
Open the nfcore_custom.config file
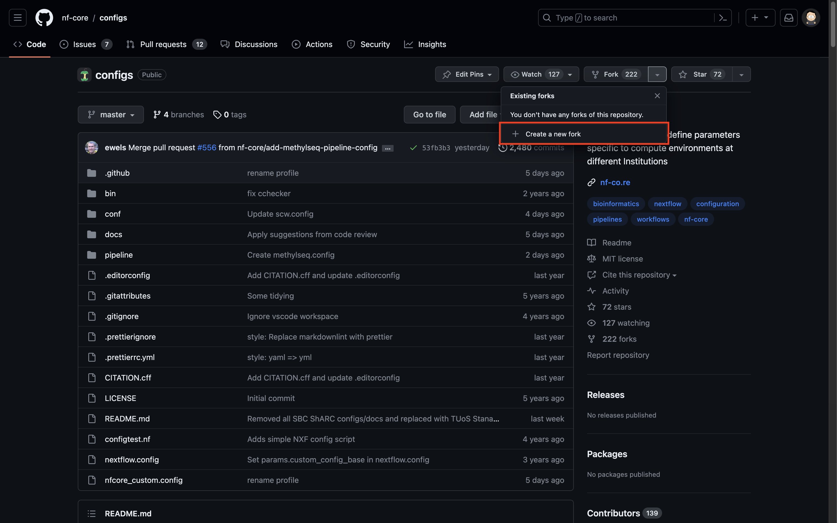(144, 480)
